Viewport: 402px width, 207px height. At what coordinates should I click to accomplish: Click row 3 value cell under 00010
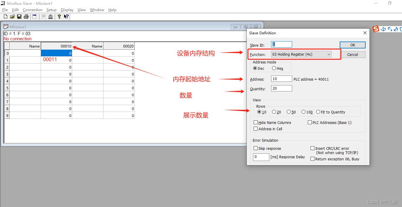point(57,74)
